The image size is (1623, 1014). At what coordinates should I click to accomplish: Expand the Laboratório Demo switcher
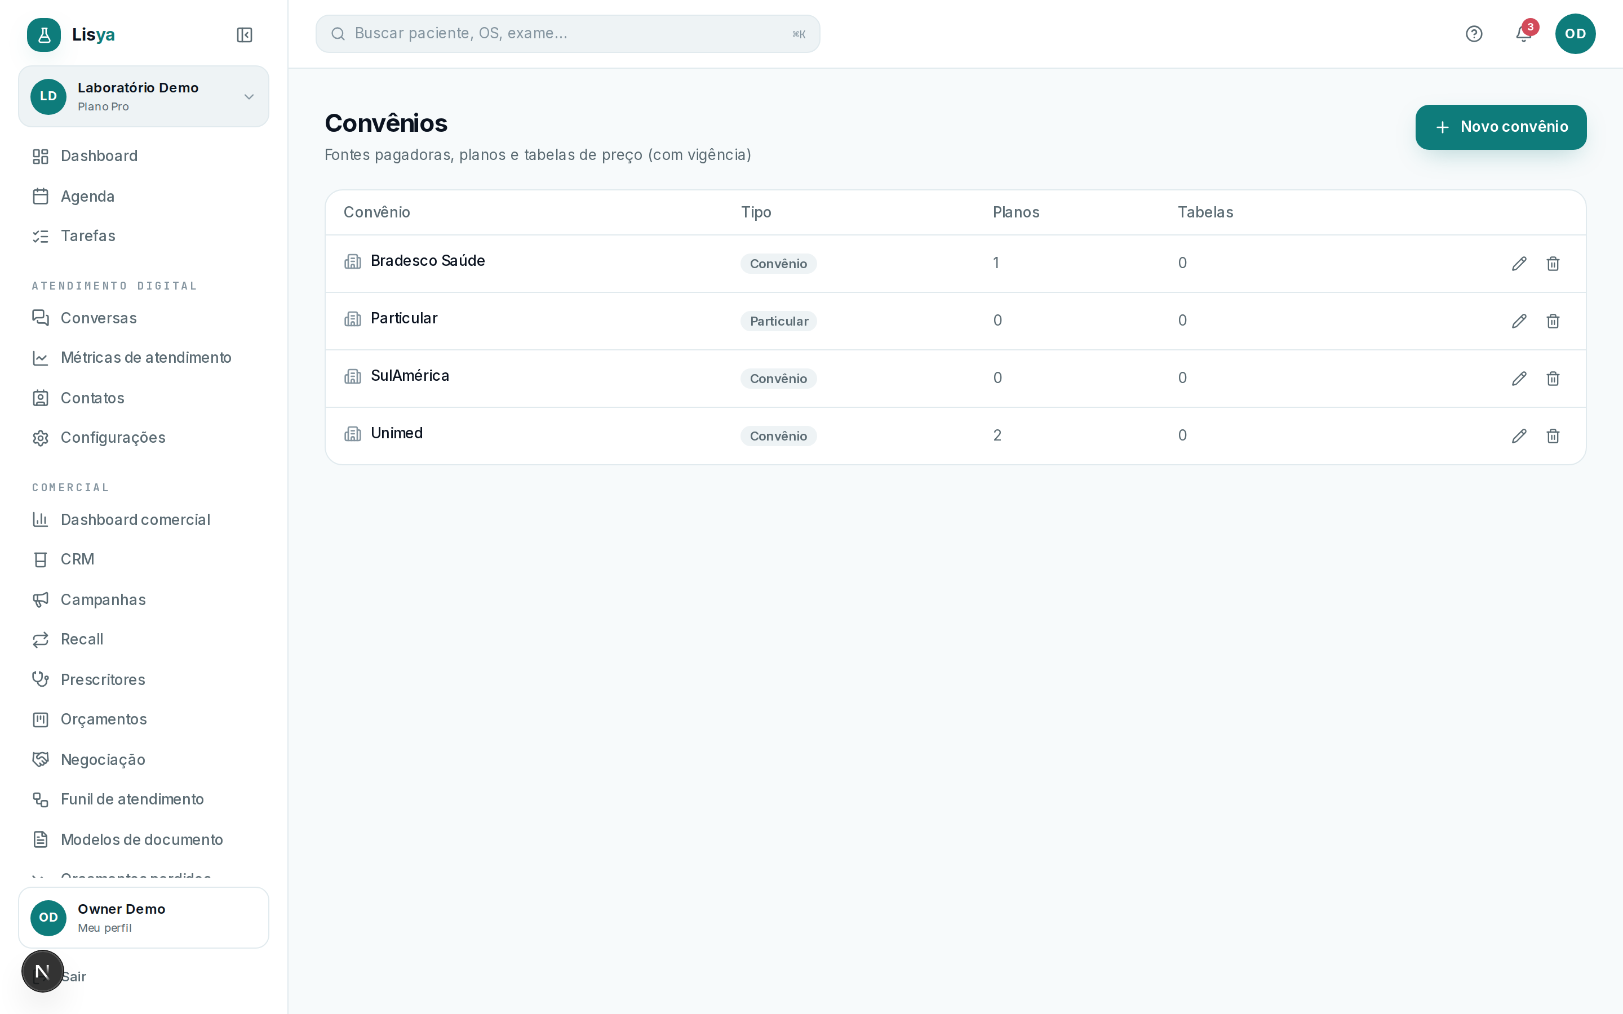[144, 96]
